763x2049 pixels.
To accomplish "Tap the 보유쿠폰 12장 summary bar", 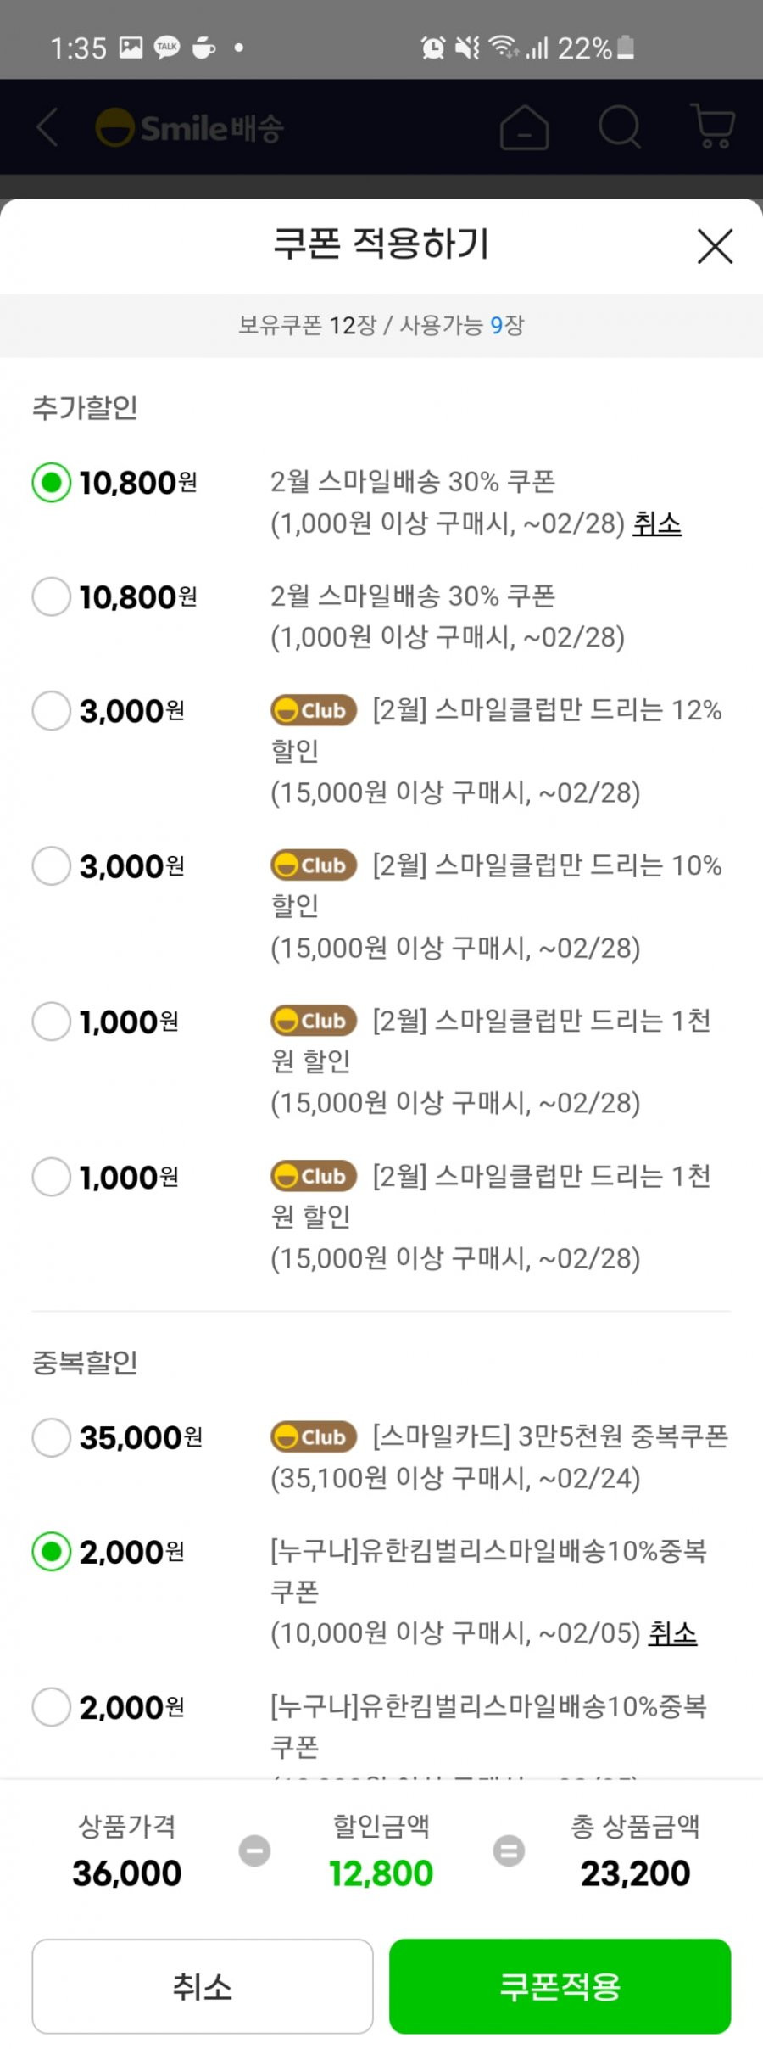I will (x=381, y=325).
